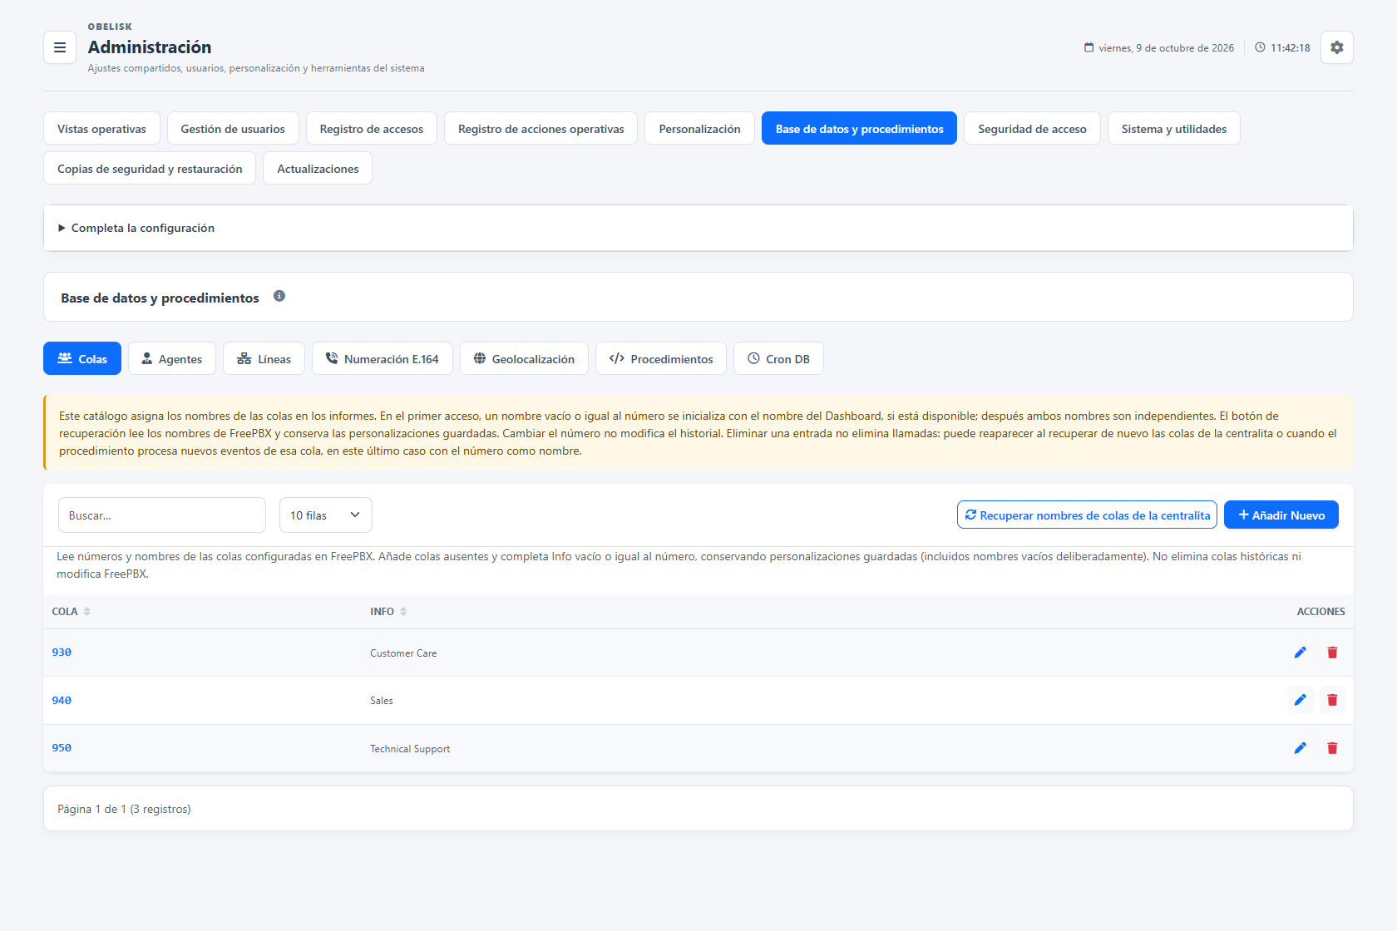Screen dimensions: 1397x931
Task: Click queue number 940
Action: pos(62,701)
